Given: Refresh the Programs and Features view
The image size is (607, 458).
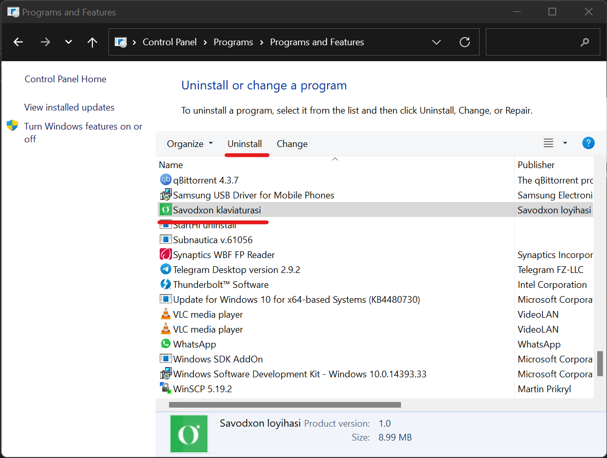Looking at the screenshot, I should pyautogui.click(x=465, y=42).
